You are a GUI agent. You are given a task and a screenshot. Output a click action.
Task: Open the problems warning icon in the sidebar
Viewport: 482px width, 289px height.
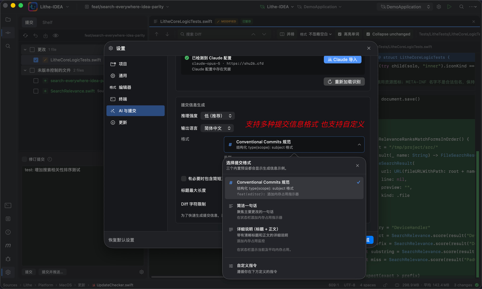click(x=8, y=232)
